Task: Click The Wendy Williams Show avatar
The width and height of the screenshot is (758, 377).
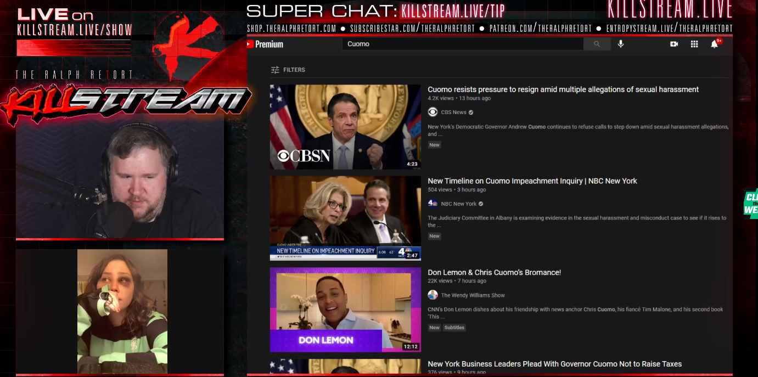Action: pos(433,295)
